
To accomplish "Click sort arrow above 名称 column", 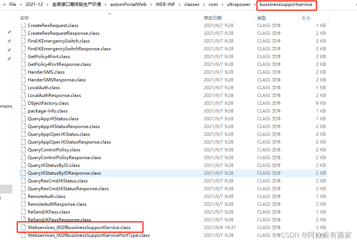I will point(110,14).
